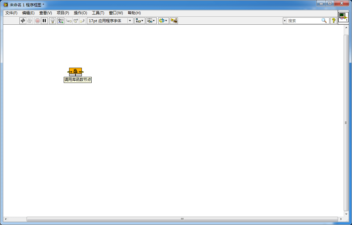Expand the Distribute Objects dropdown
The width and height of the screenshot is (352, 225).
[x=151, y=21]
